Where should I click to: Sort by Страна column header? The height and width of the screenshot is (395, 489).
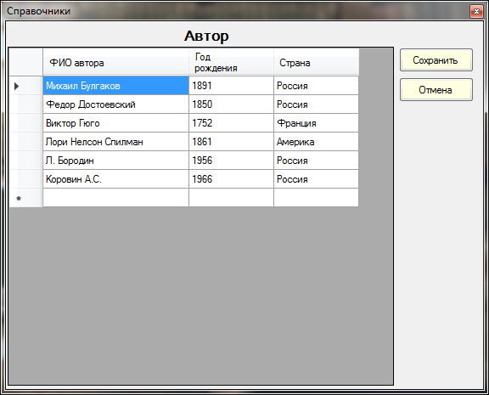[316, 62]
